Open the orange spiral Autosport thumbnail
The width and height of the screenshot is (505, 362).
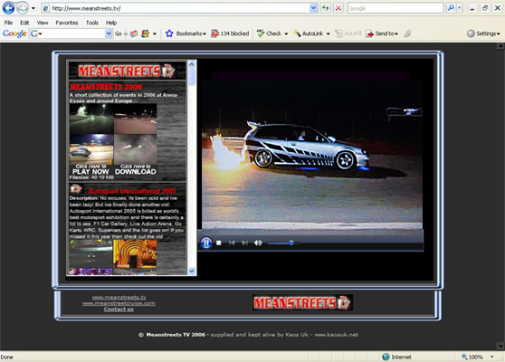(135, 253)
